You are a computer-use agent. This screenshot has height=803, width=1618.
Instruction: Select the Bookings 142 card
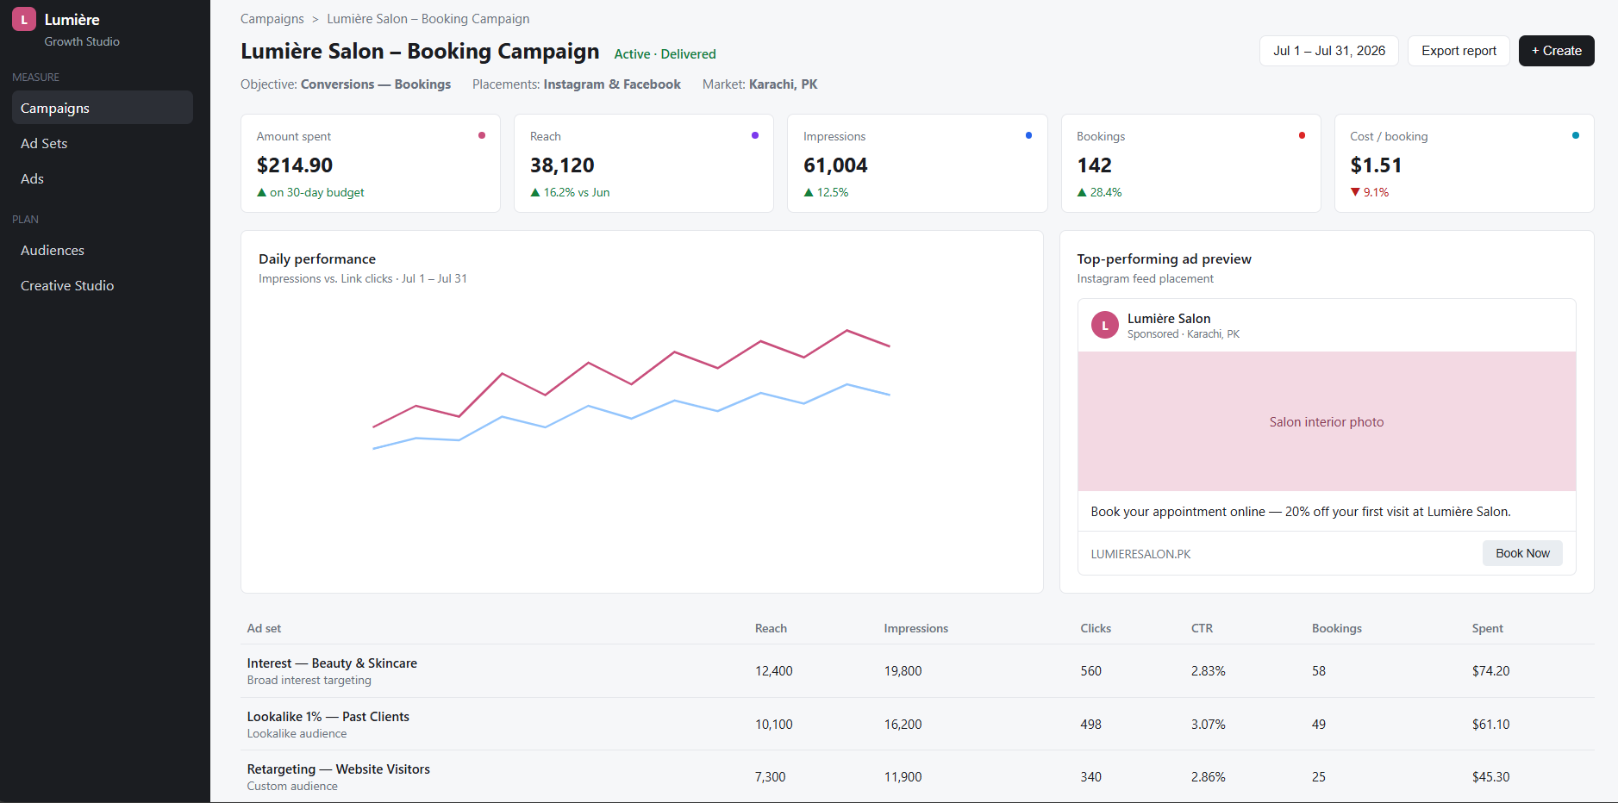1190,163
